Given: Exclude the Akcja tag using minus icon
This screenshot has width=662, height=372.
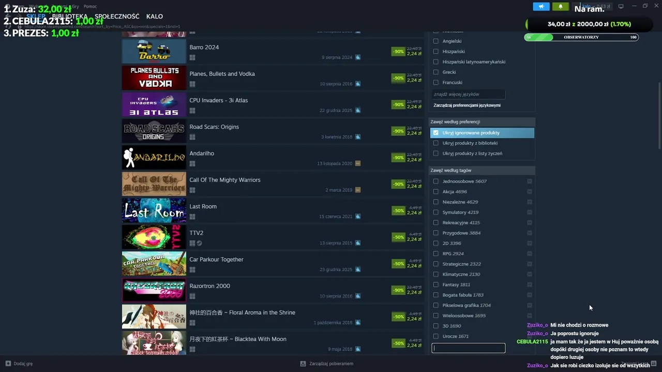Looking at the screenshot, I should 530,192.
